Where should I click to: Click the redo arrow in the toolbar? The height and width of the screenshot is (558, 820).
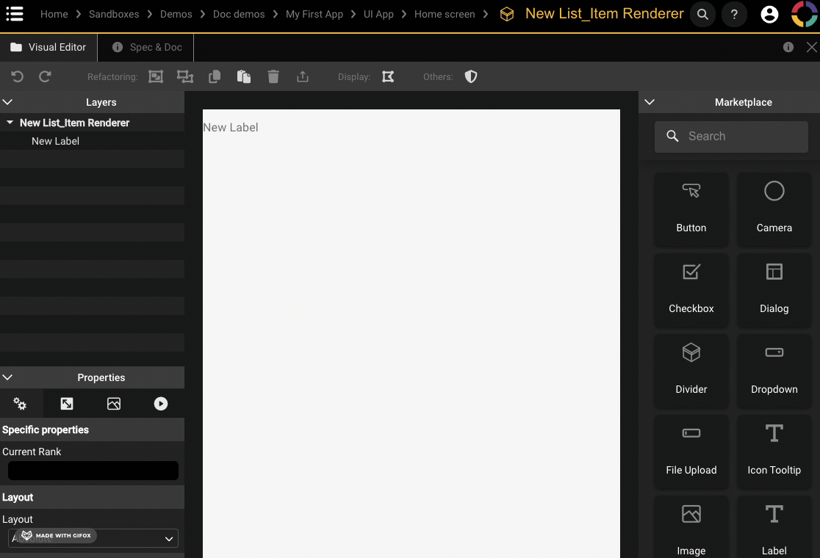point(45,76)
